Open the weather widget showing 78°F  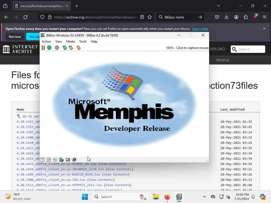pyautogui.click(x=18, y=197)
